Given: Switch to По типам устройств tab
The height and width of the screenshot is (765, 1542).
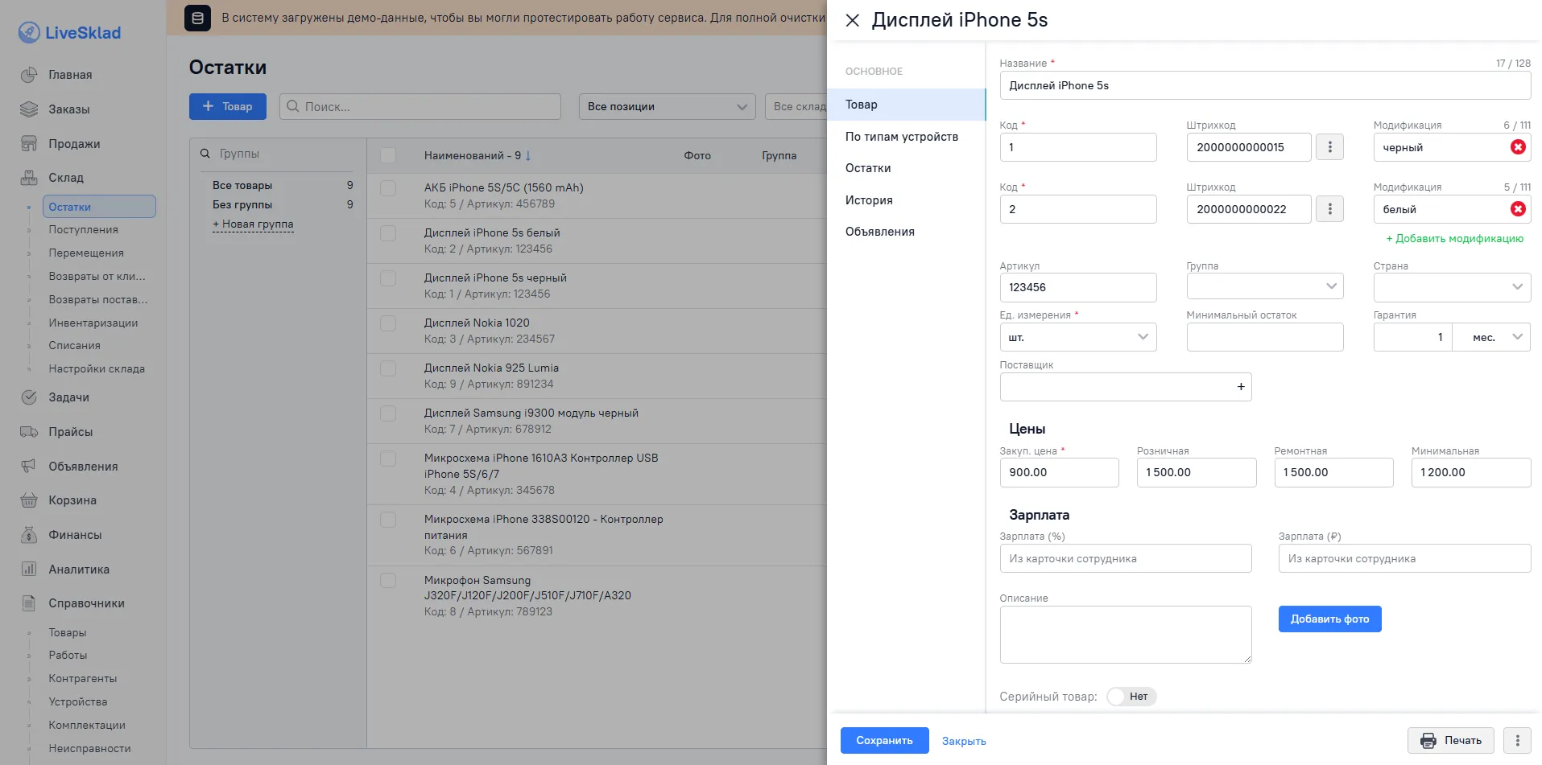Looking at the screenshot, I should point(902,137).
